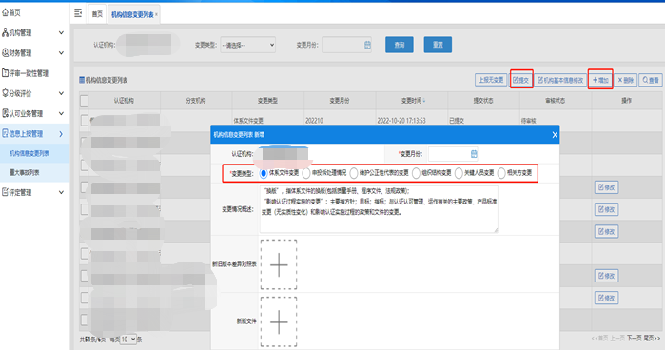Open the calendar icon in filter 变更月份
Screen dimensions: 665x350
[x=368, y=45]
